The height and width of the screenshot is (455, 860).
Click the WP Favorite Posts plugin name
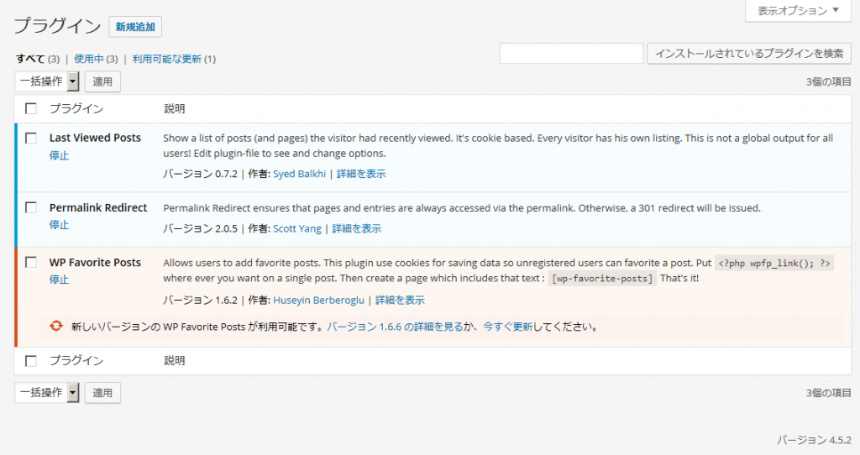95,263
